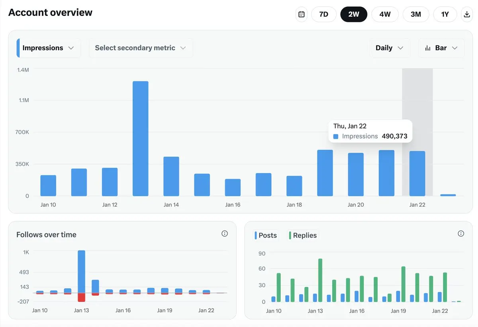The height and width of the screenshot is (327, 478).
Task: Click info icon in Follows over time card
Action: pyautogui.click(x=225, y=234)
